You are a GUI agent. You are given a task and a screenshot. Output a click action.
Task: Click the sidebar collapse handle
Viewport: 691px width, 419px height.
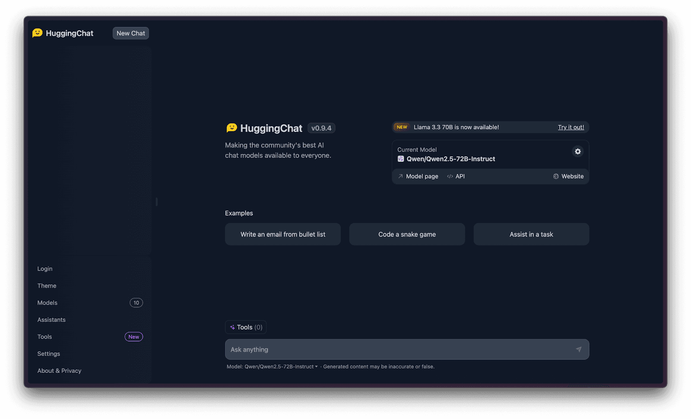point(157,202)
